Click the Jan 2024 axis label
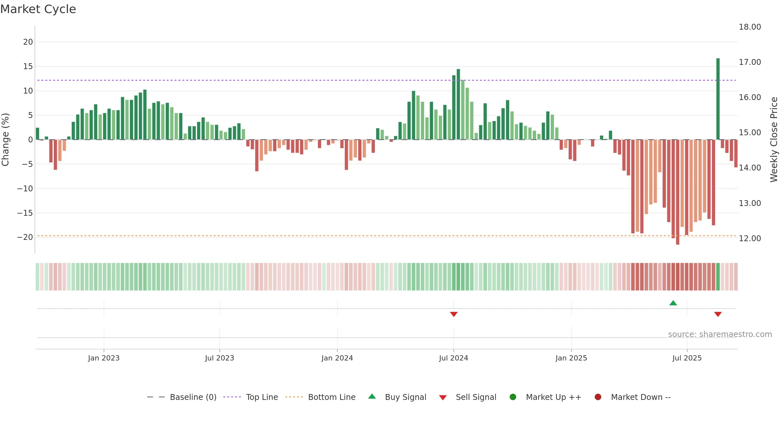Screen dimensions: 783x440 click(x=337, y=358)
